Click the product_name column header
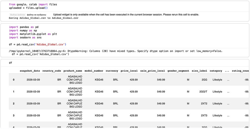The height and width of the screenshot is (129, 250). pyautogui.click(x=73, y=71)
